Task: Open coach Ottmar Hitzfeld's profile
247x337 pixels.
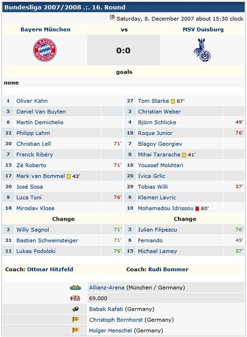Action: click(50, 269)
